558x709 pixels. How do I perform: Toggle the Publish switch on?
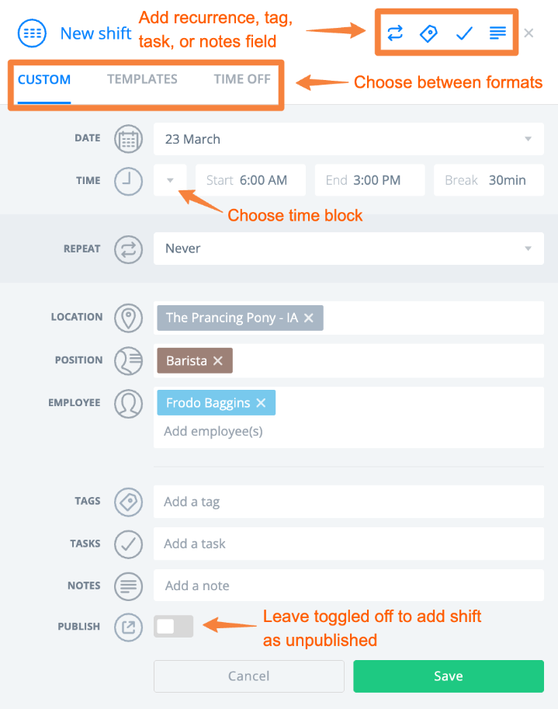coord(173,627)
